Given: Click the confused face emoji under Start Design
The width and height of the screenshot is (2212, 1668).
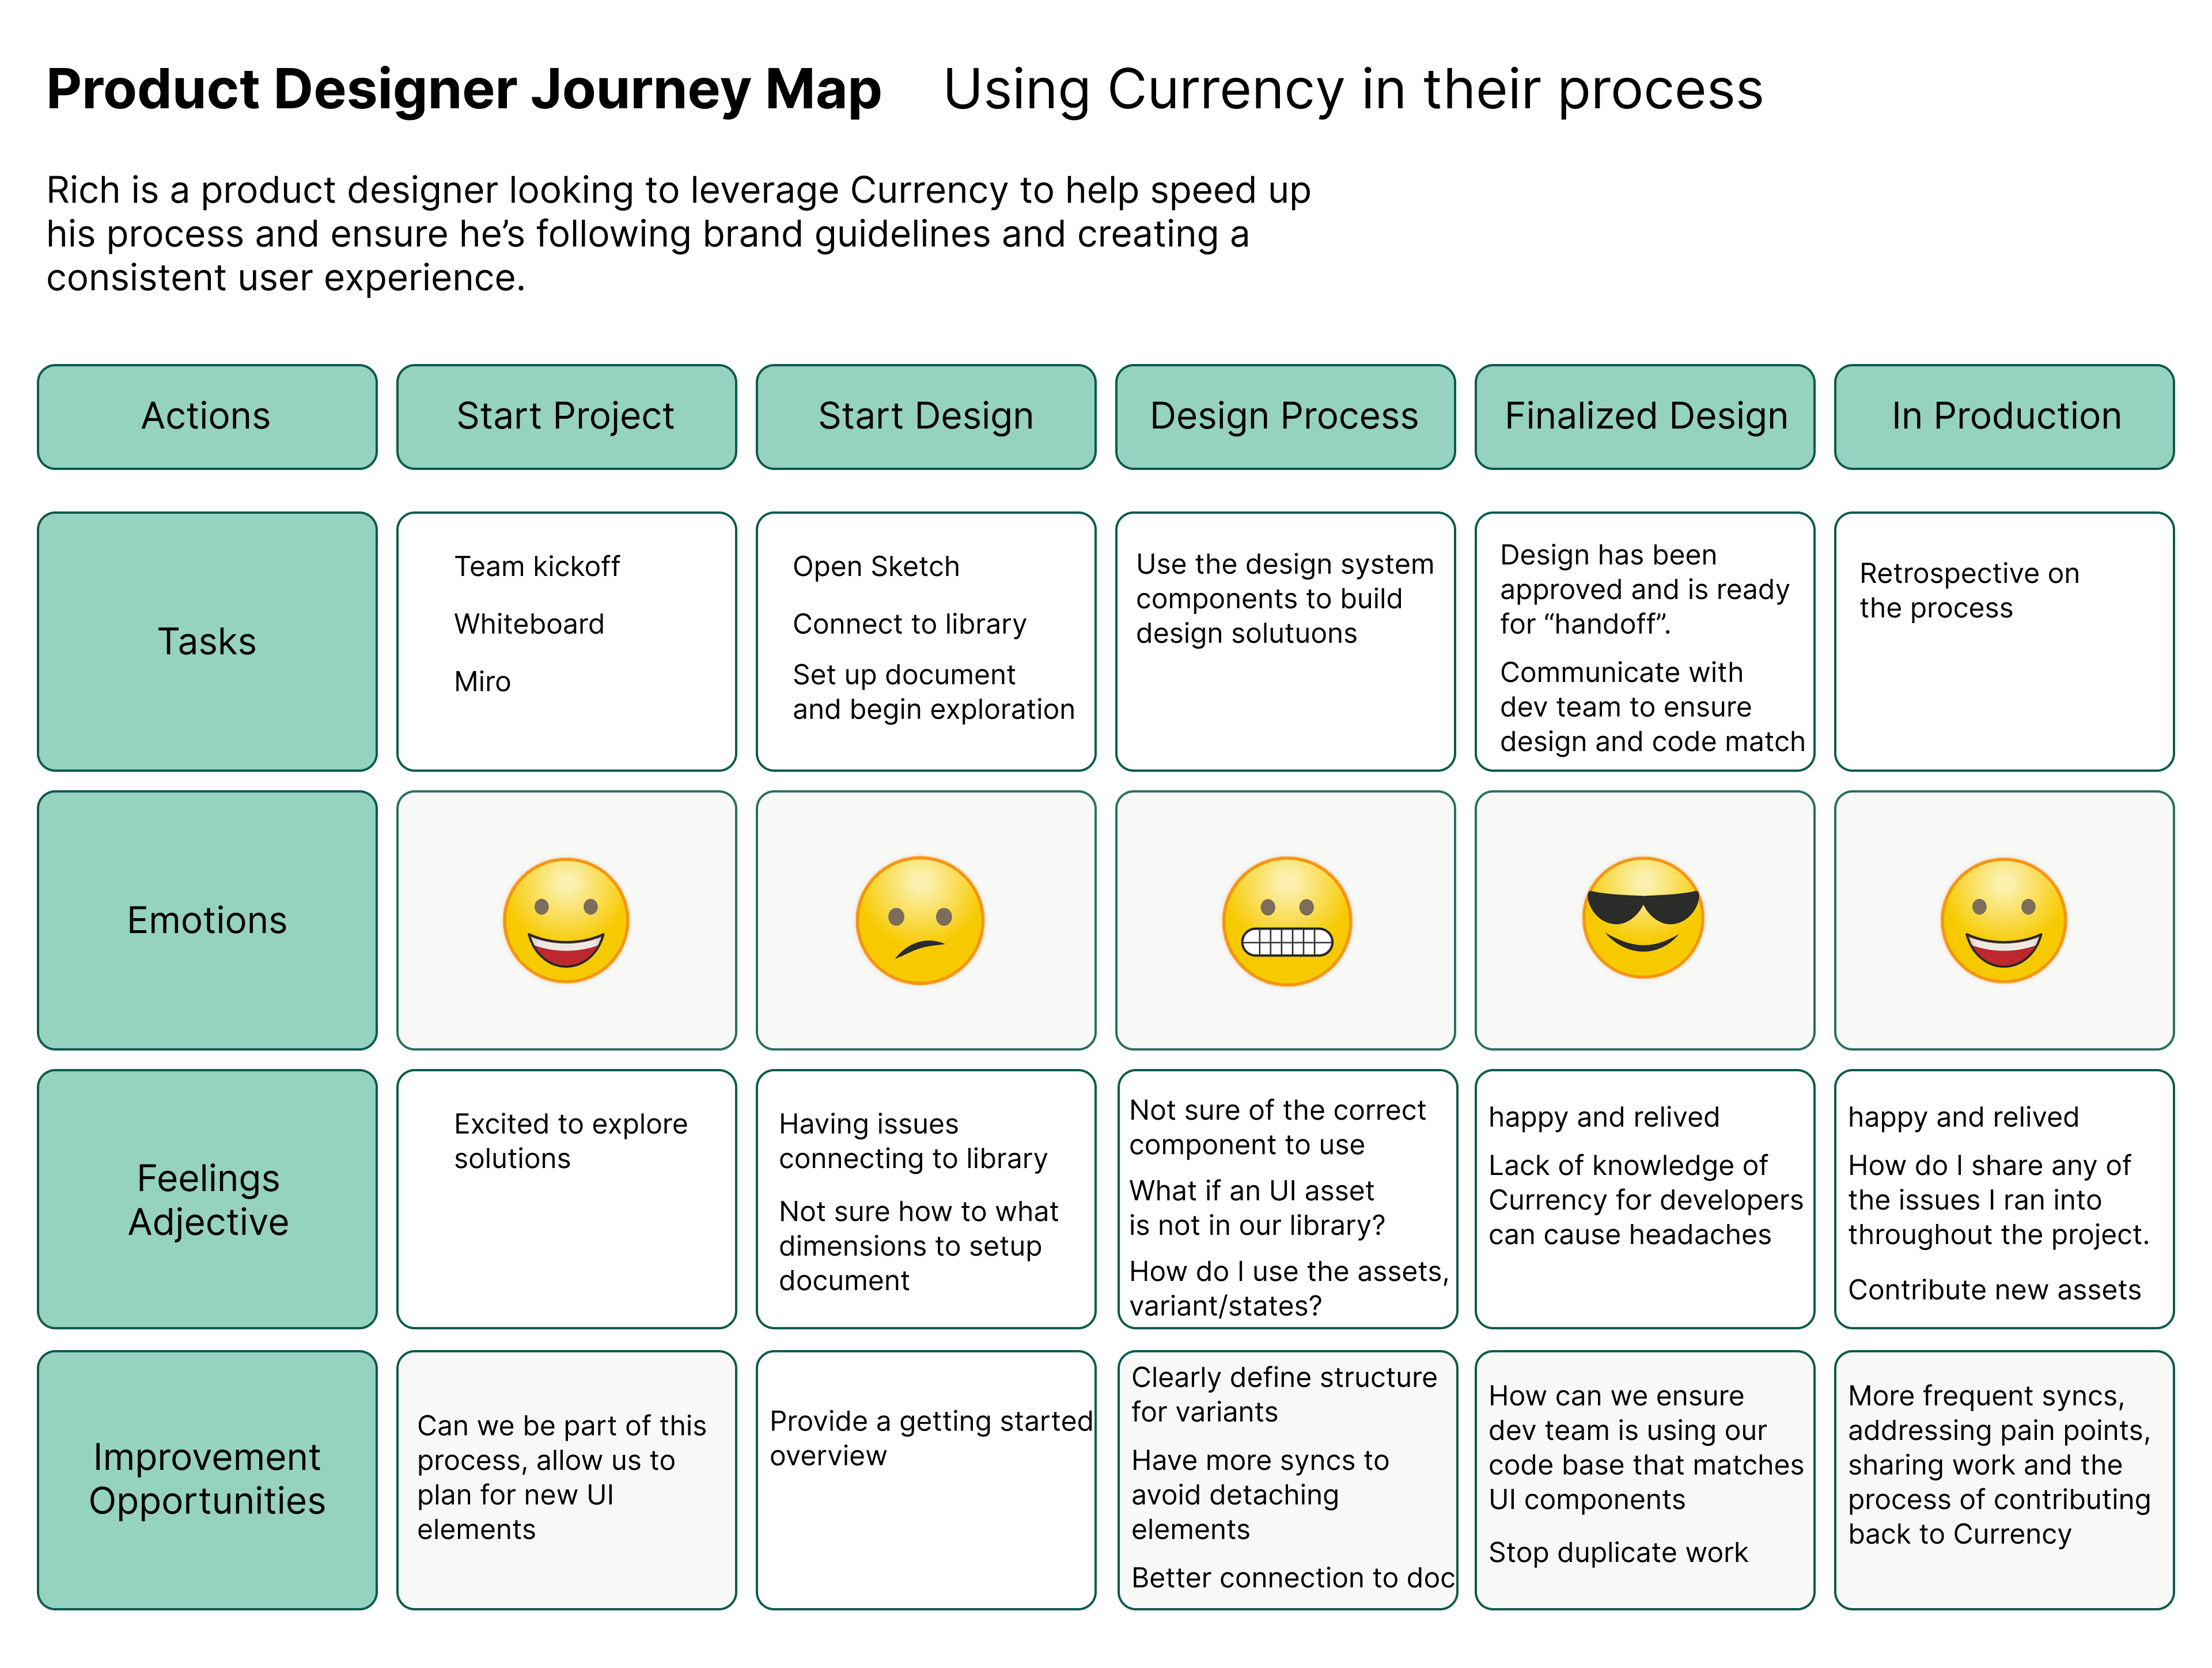Looking at the screenshot, I should pos(920,920).
